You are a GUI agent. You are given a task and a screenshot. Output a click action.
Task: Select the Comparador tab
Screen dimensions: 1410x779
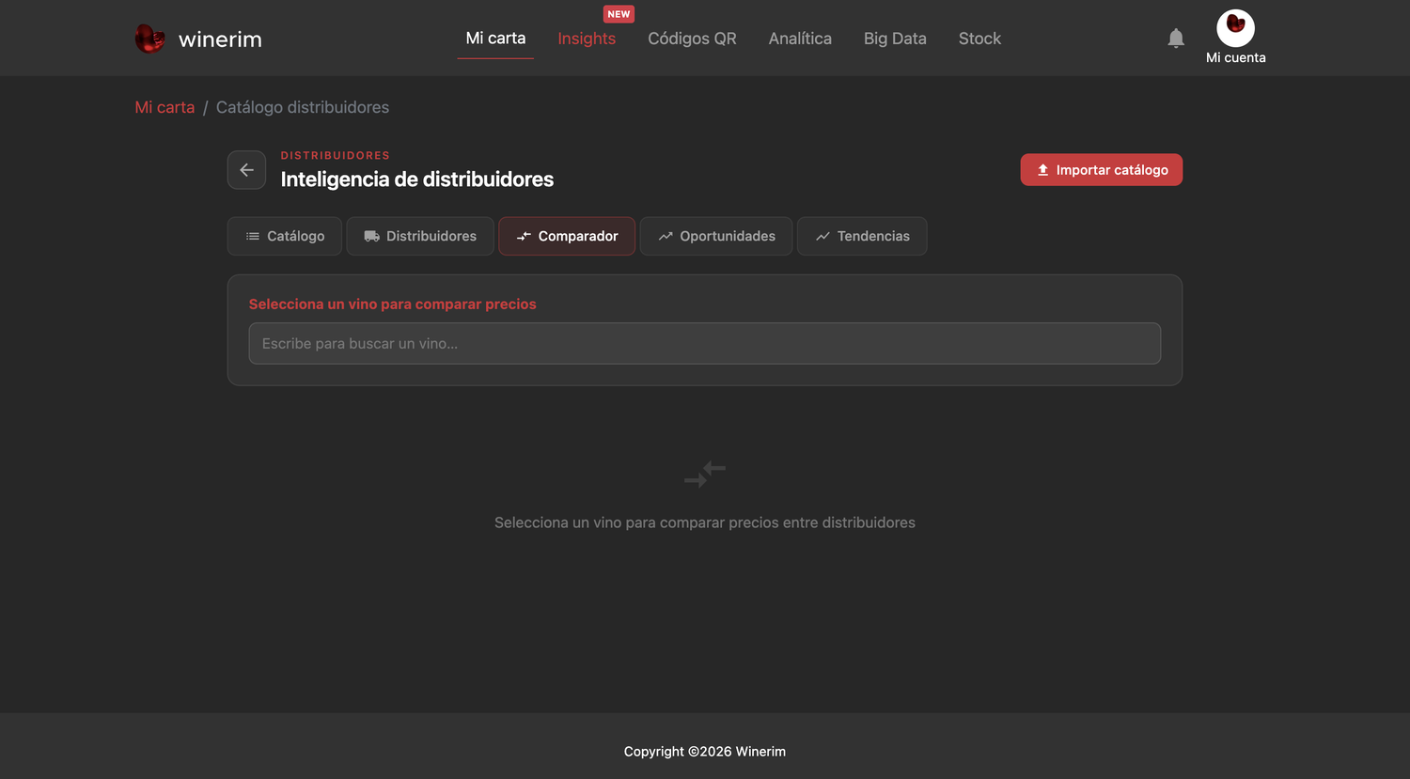(x=567, y=236)
